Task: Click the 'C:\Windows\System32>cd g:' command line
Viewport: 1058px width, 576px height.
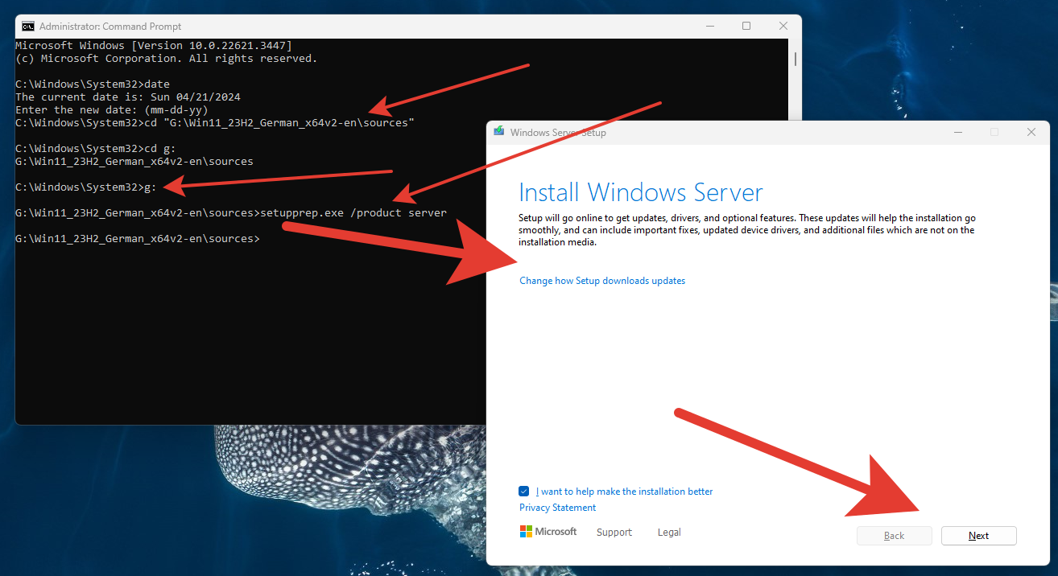Action: pos(96,149)
